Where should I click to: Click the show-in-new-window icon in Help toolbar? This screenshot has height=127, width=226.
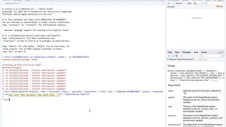181,56
